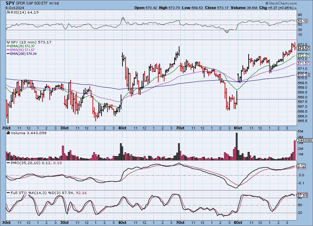313x226 pixels.
Task: Click the 3443098 volume value tag
Action: point(305,140)
